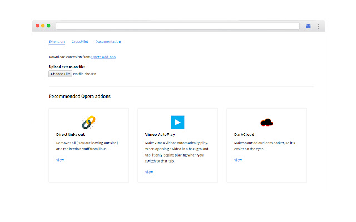Click the DarkCloud red cloud icon
The width and height of the screenshot is (356, 222).
click(266, 122)
